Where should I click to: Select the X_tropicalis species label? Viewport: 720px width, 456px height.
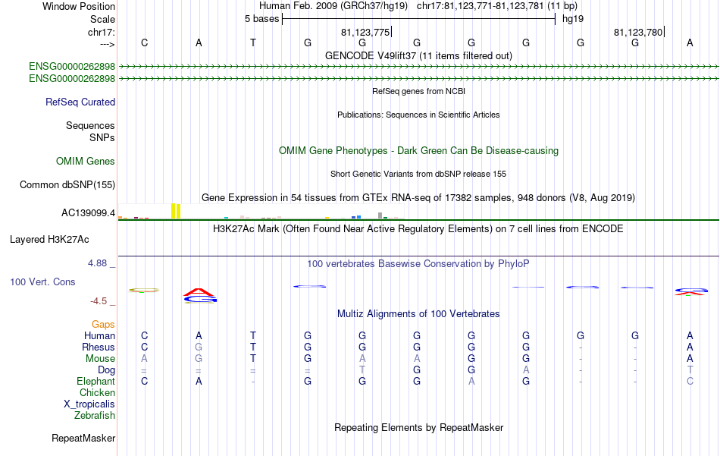click(89, 404)
